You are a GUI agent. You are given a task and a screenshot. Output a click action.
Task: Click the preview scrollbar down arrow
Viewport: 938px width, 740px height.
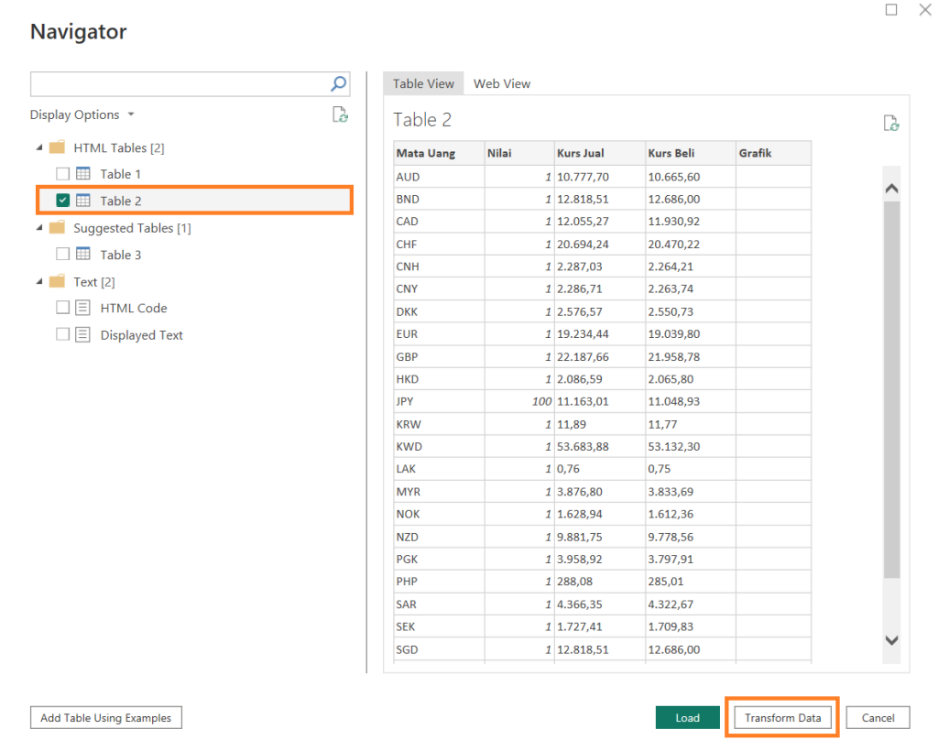pos(891,640)
